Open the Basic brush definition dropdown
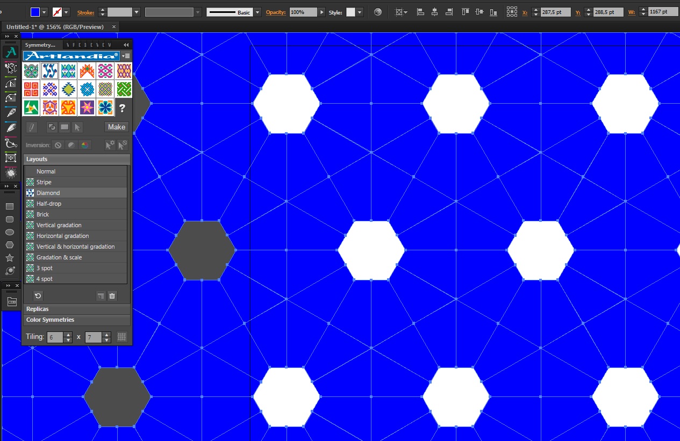The height and width of the screenshot is (441, 680). [x=257, y=12]
